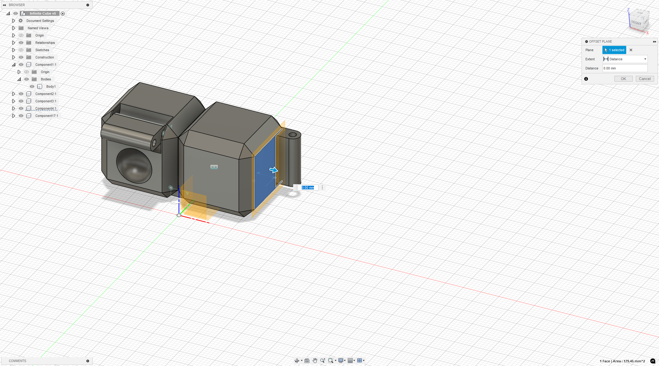Dock the Offset Plane dialog with double arrows
The width and height of the screenshot is (659, 366).
654,41
